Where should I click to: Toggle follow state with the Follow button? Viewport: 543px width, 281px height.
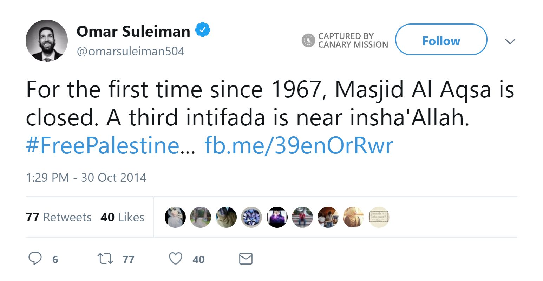[x=441, y=40]
